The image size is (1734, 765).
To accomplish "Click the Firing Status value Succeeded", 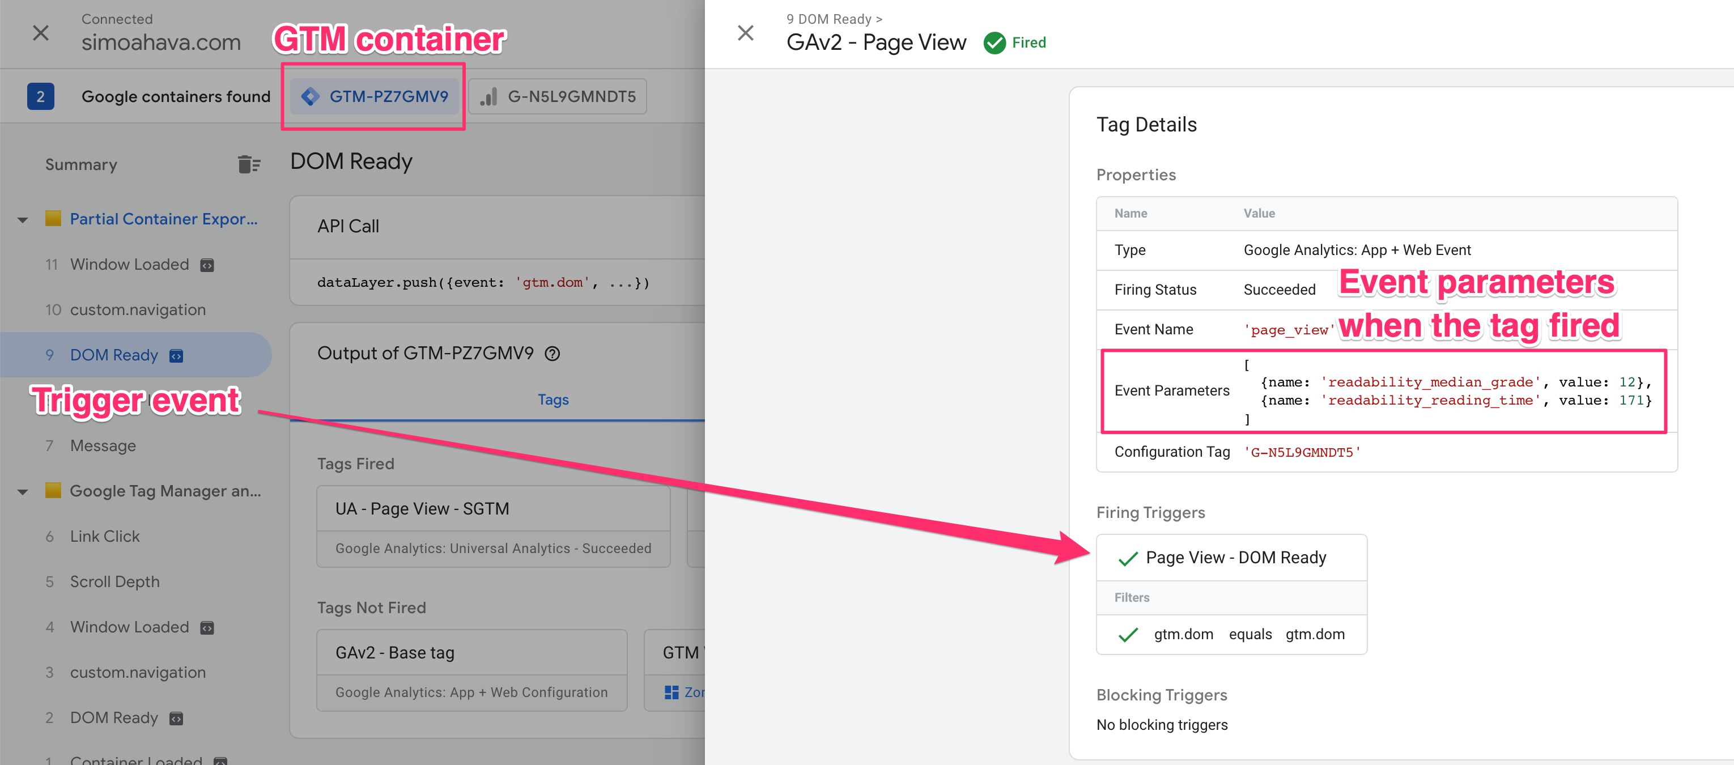I will coord(1279,290).
